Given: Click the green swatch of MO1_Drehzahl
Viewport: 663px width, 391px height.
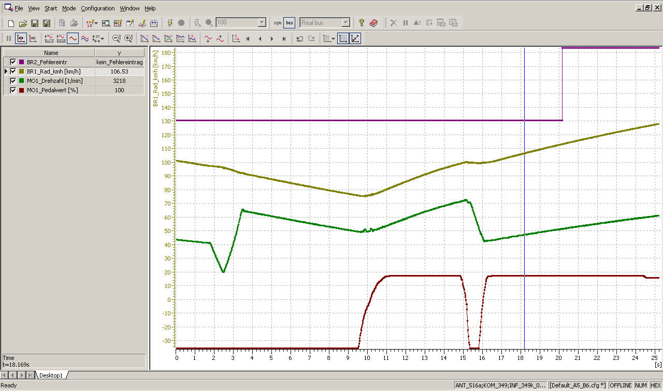Looking at the screenshot, I should 22,81.
